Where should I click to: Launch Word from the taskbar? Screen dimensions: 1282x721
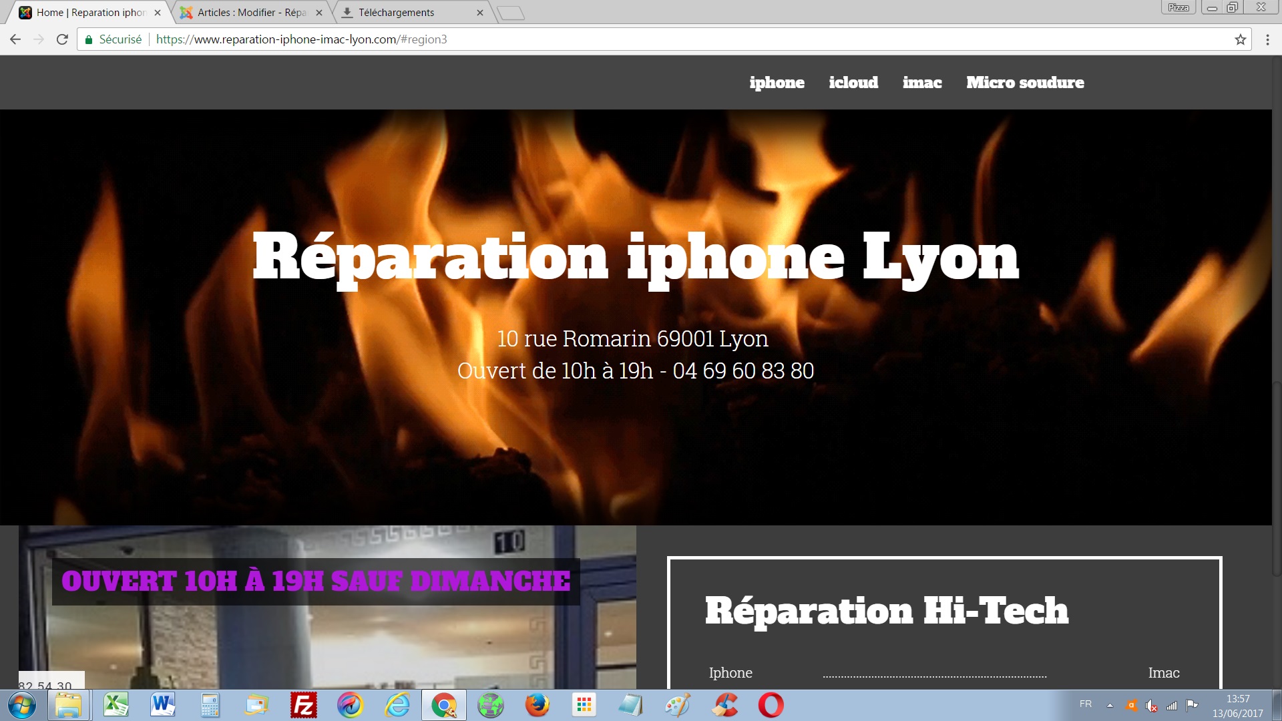163,705
